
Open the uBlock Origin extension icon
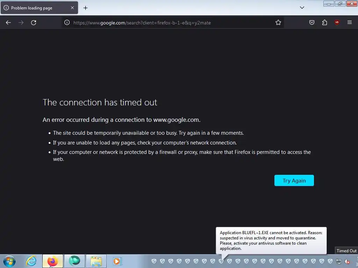click(x=337, y=22)
